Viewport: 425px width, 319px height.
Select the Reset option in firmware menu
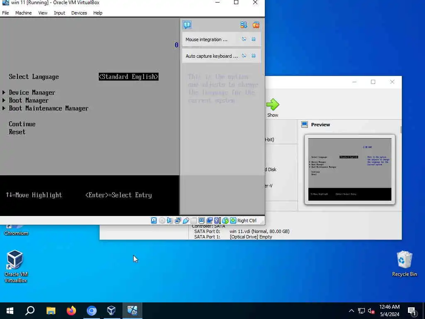(x=17, y=132)
